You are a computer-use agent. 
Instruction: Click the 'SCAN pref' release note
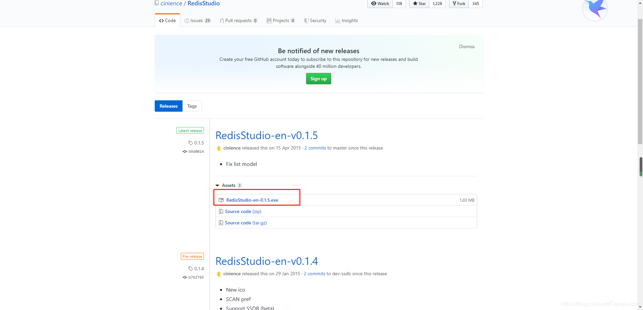click(238, 299)
